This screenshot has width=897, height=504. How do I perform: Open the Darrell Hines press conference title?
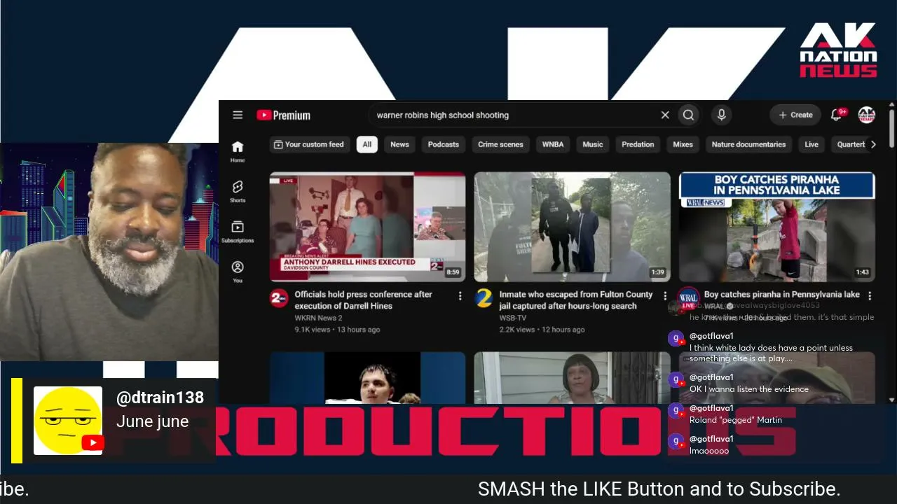[363, 300]
